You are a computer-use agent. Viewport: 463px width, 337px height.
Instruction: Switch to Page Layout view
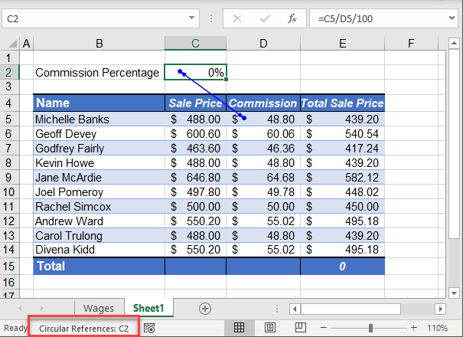coord(269,328)
